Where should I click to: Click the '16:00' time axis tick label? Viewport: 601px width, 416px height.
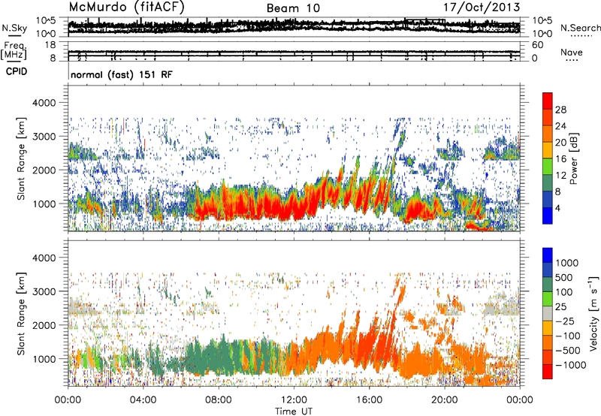[369, 399]
